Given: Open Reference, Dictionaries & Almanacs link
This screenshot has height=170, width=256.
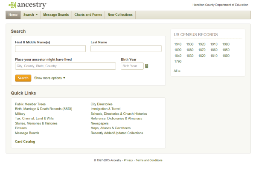Looking at the screenshot, I should [x=116, y=119].
